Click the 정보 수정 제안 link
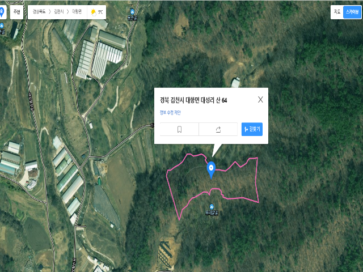Image resolution: width=363 pixels, height=272 pixels. (170, 113)
